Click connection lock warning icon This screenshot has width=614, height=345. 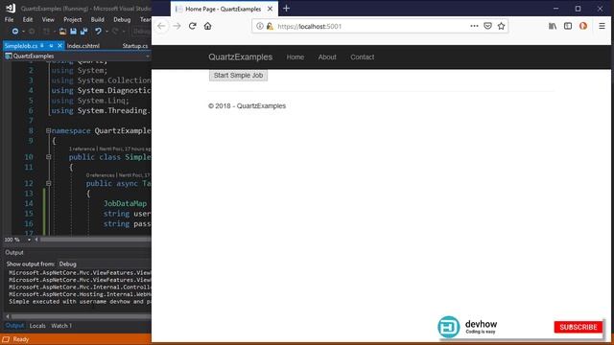click(x=270, y=26)
